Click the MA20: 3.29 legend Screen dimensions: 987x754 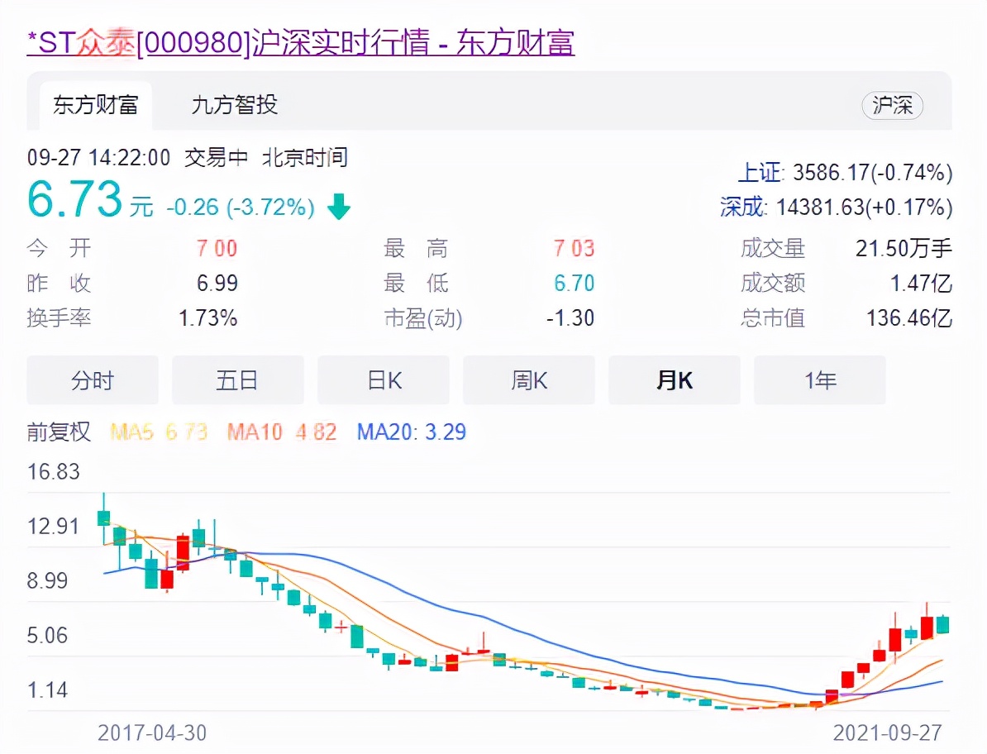(412, 432)
